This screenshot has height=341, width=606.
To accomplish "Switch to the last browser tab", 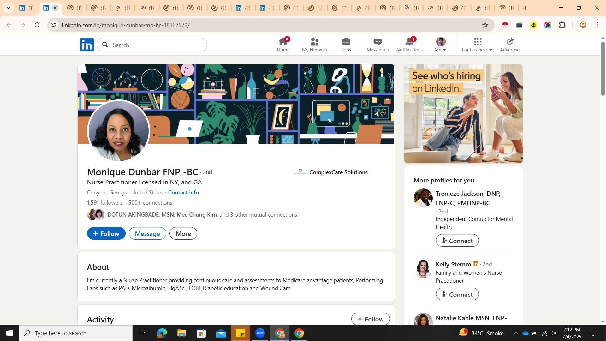I will [x=507, y=8].
